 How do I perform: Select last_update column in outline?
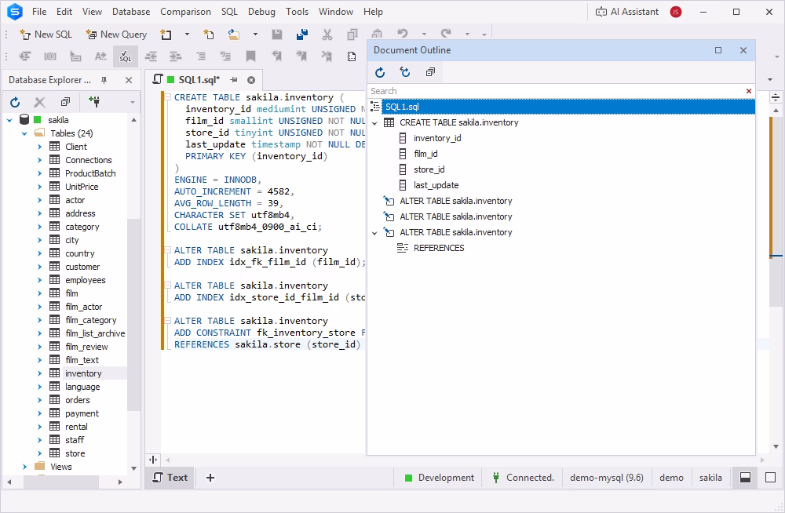point(436,186)
